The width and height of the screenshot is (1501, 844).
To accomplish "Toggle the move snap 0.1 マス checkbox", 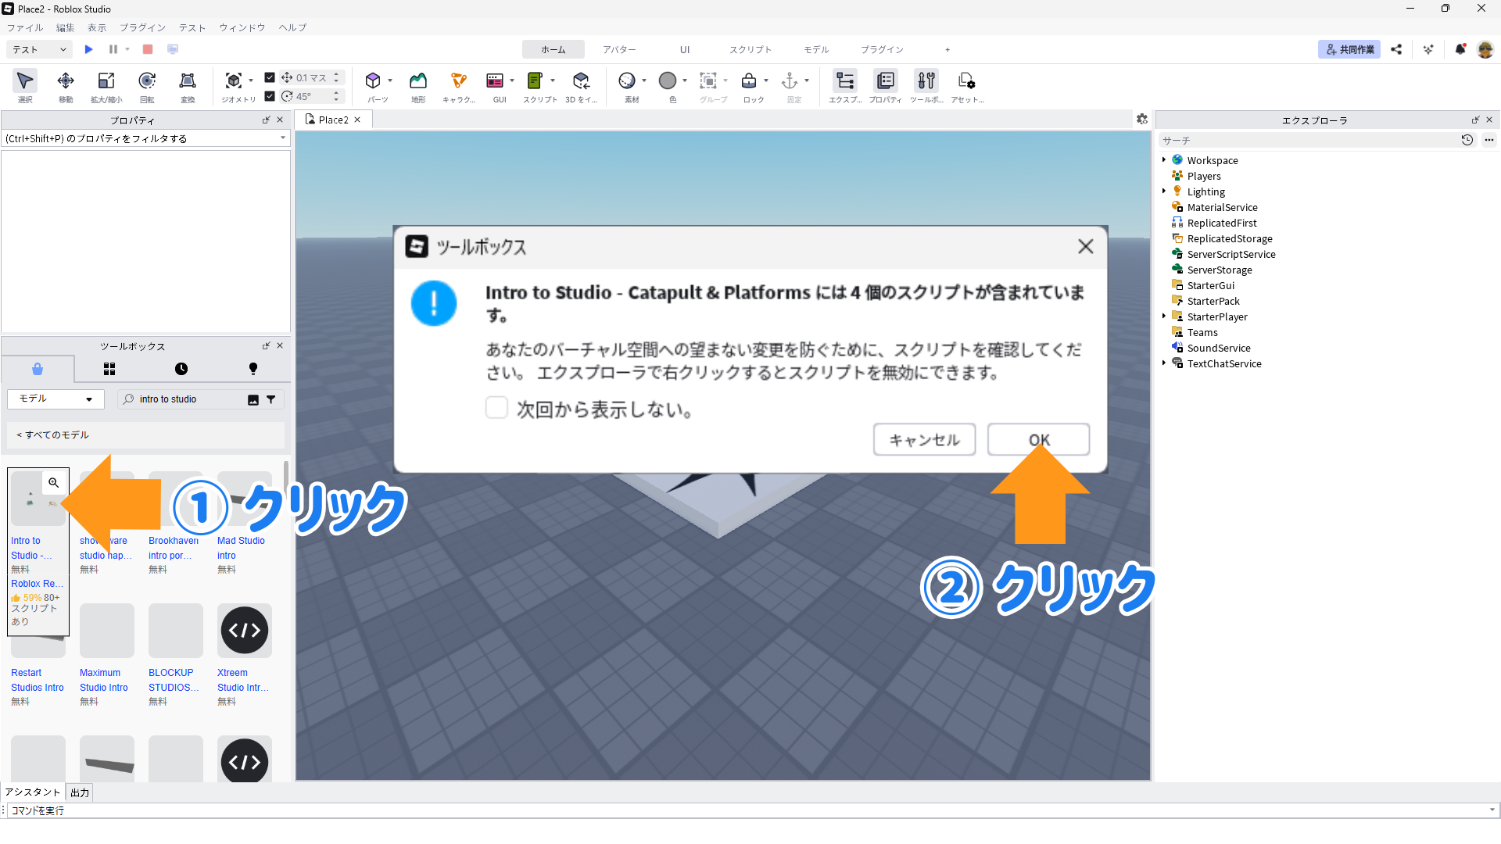I will click(270, 77).
